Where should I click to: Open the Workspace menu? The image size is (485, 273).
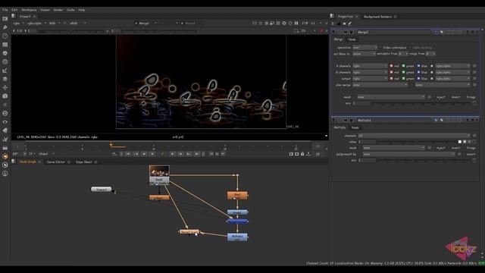29,10
